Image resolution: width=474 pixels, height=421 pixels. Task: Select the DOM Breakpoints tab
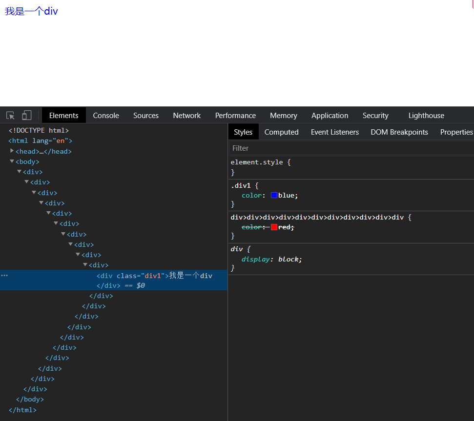coord(399,132)
